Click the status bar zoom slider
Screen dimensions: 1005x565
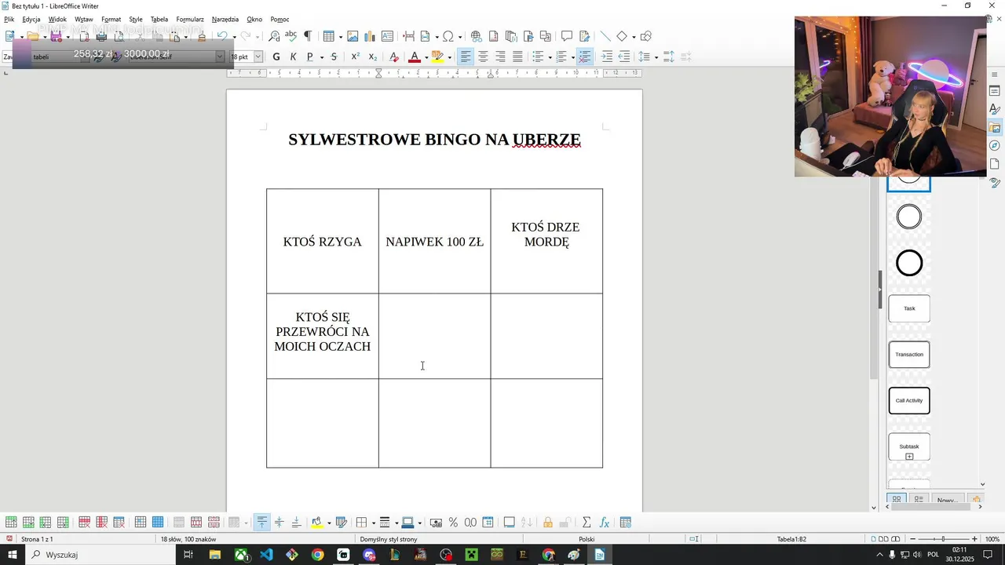click(x=943, y=539)
